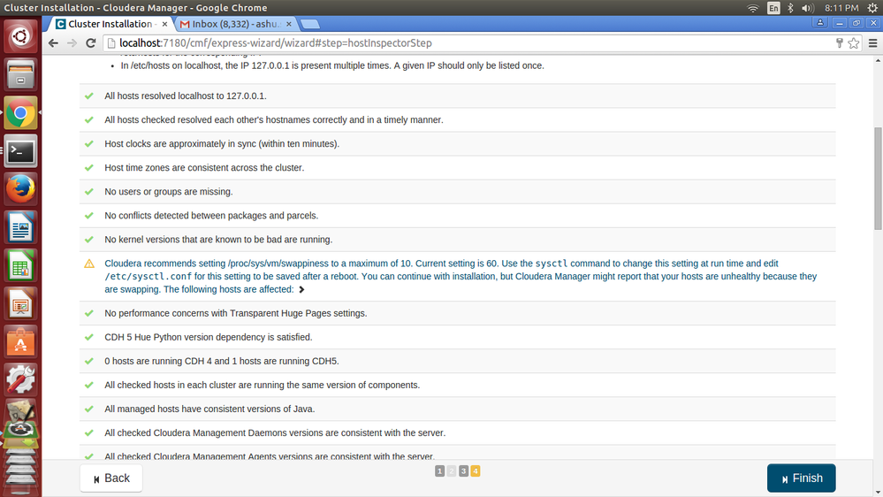Open the Wi-Fi network indicator
The image size is (883, 497).
click(x=753, y=8)
